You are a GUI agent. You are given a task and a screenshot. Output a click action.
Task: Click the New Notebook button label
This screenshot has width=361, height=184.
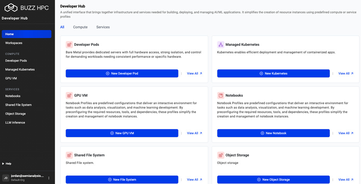pos(276,133)
